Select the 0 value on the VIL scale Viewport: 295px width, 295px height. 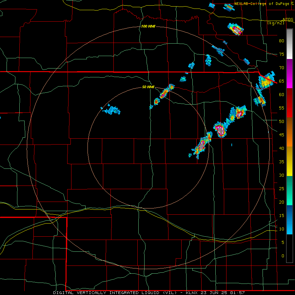point(283,256)
